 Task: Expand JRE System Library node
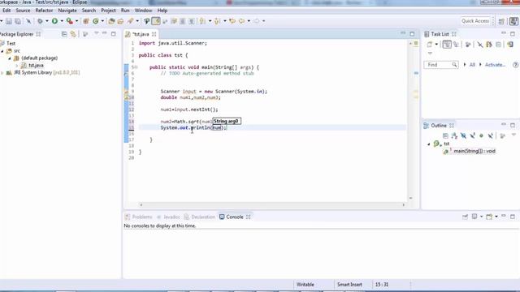(2, 73)
